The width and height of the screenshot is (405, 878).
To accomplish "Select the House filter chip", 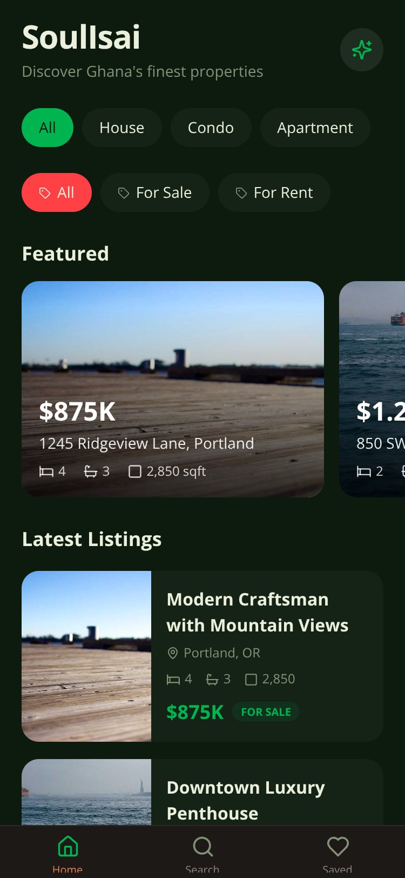I will pos(122,128).
